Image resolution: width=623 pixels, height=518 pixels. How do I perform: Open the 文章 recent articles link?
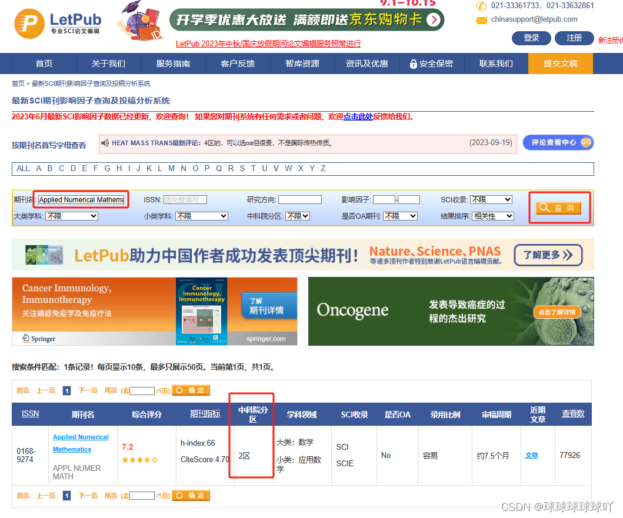532,456
